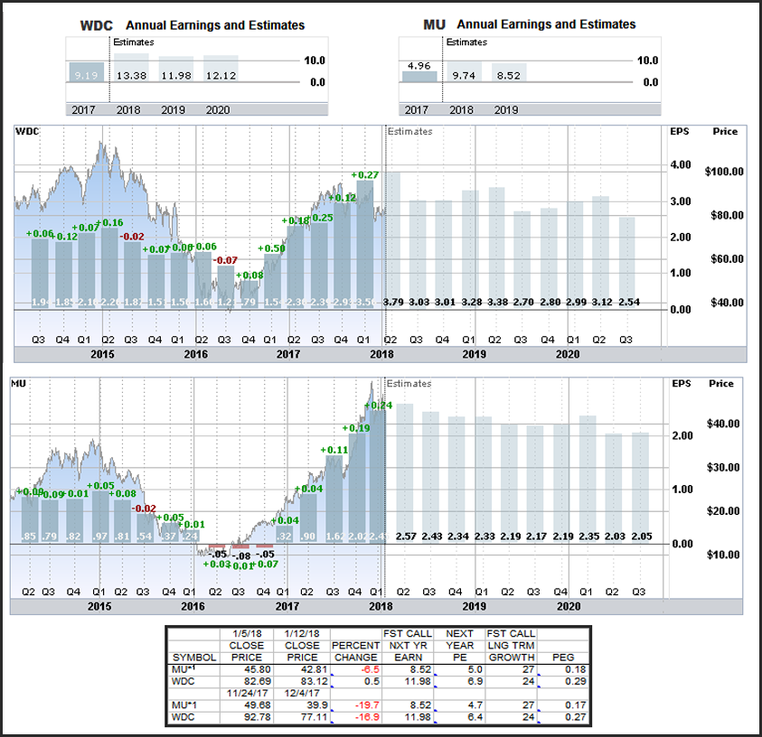The height and width of the screenshot is (737, 762).
Task: Select the 2.33 MU quarterly estimate value
Action: 484,536
